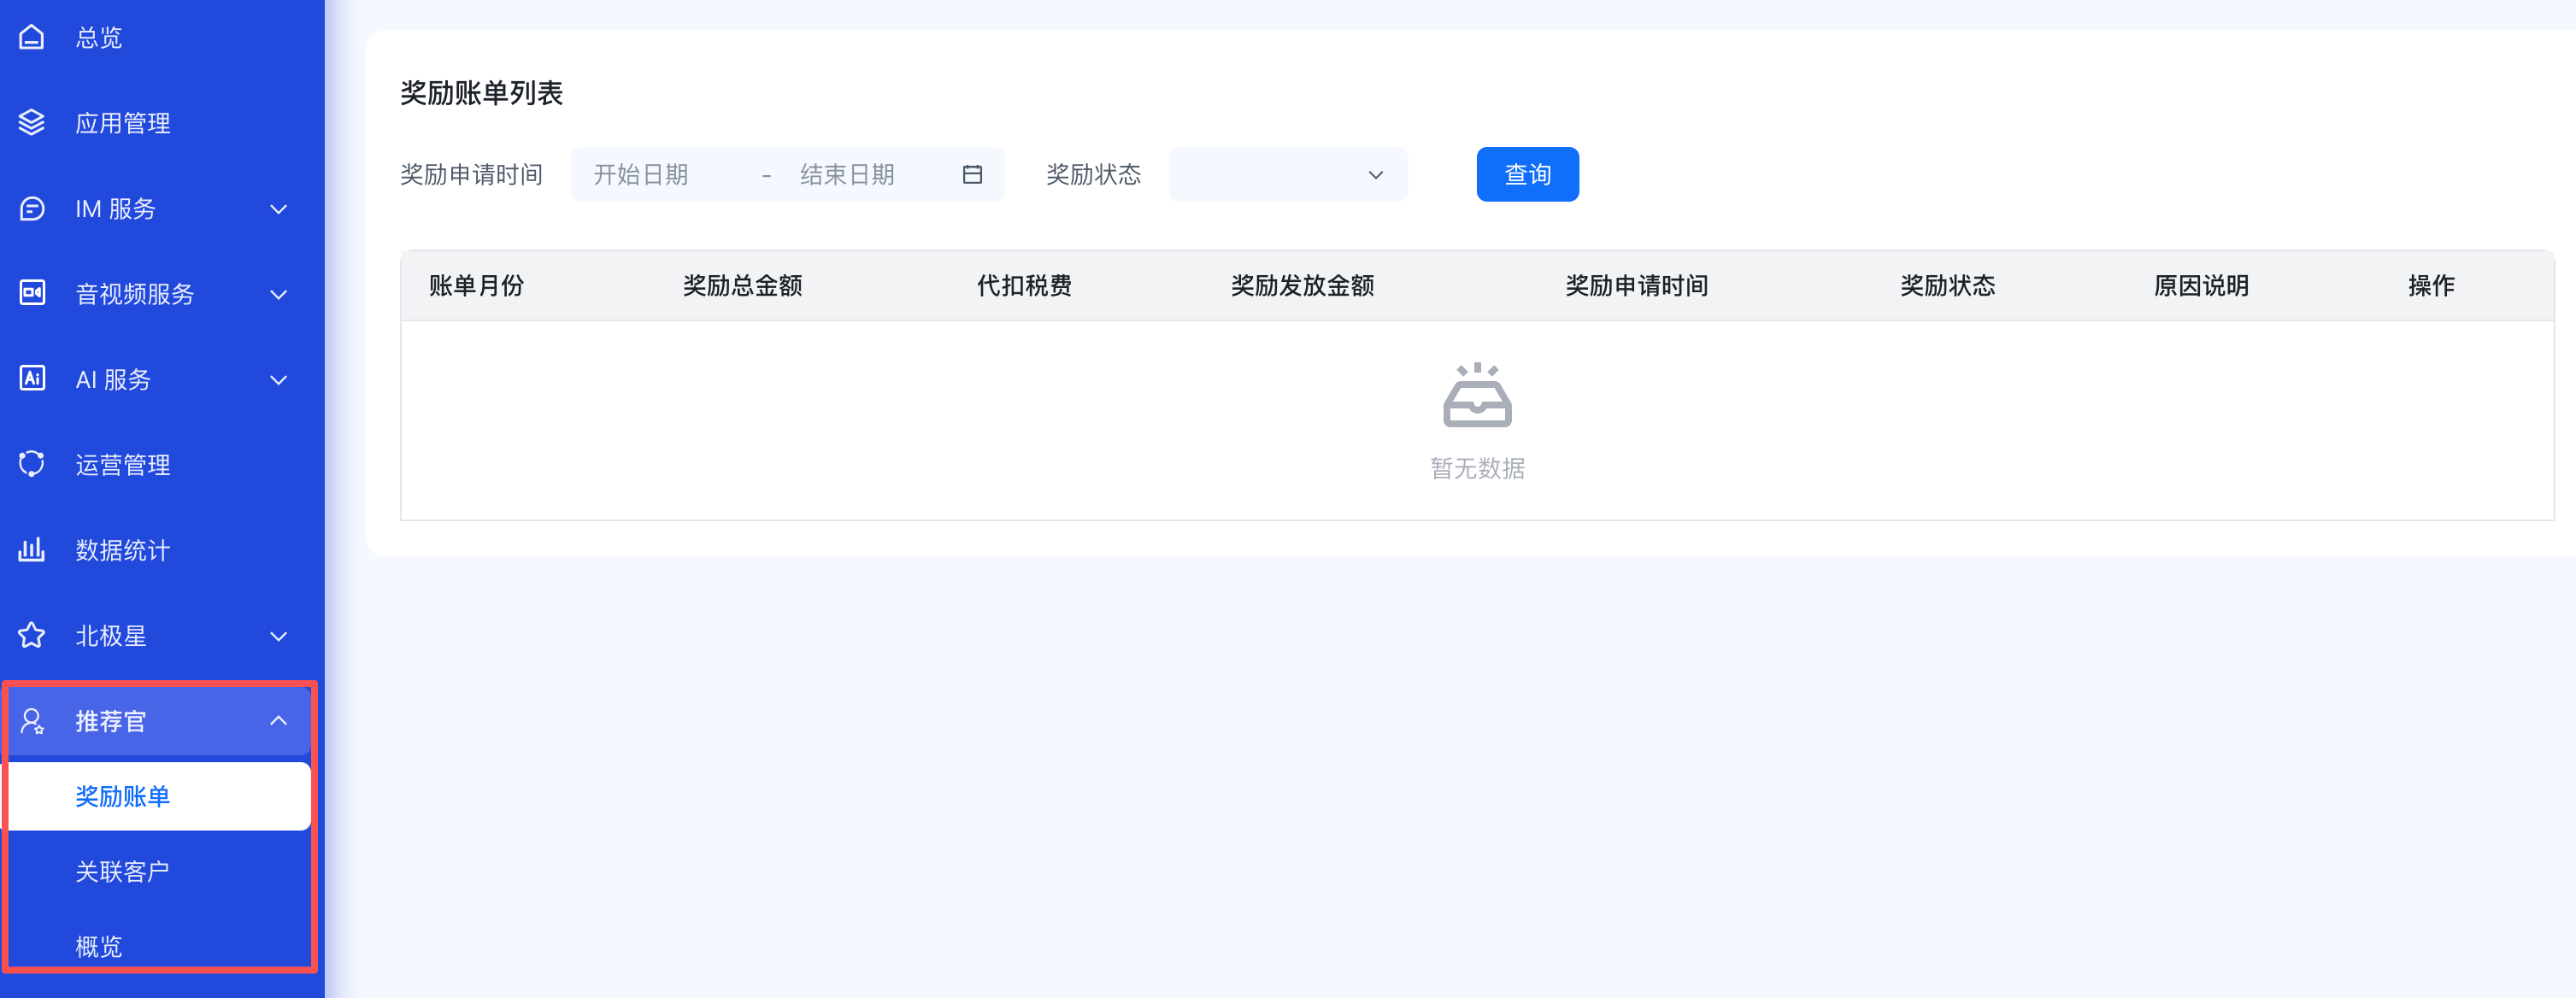
Task: Click the person icon beside 推荐官
Action: tap(32, 721)
